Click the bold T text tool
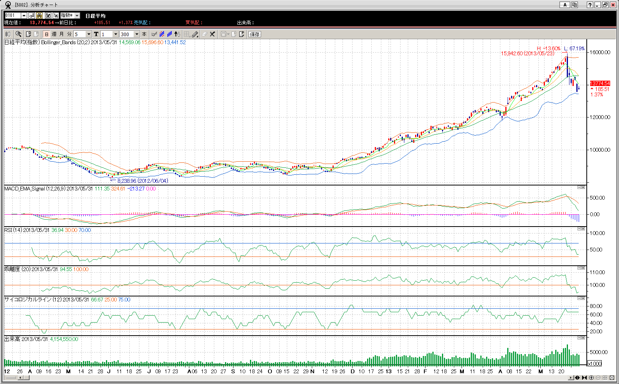 (96, 34)
